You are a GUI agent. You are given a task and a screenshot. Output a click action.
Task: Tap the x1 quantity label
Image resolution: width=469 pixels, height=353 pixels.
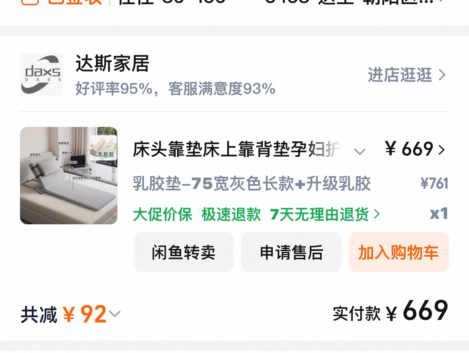coord(439,214)
